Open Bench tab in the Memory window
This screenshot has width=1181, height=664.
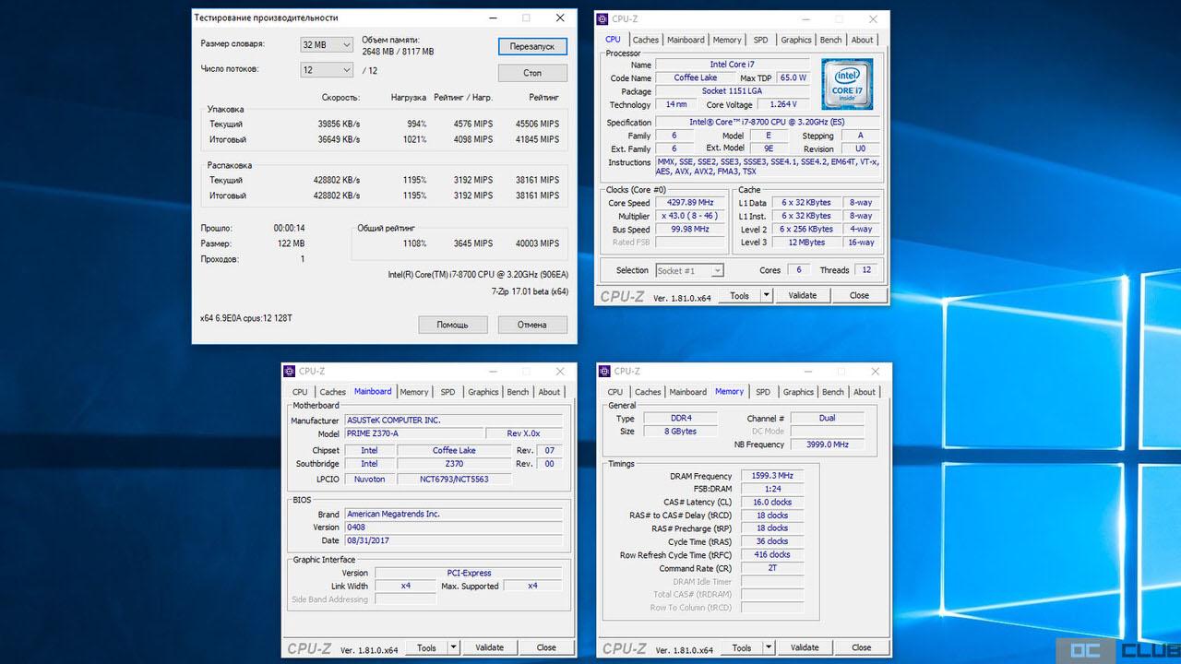(x=833, y=392)
